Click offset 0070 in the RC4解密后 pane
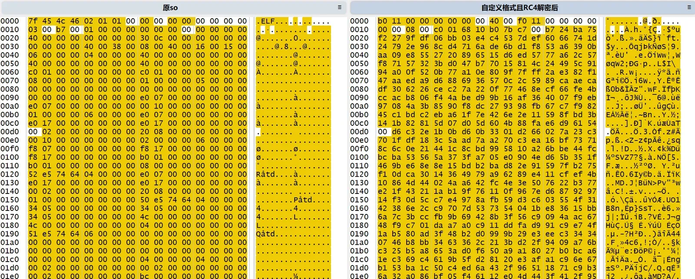The width and height of the screenshot is (695, 279). click(360, 80)
